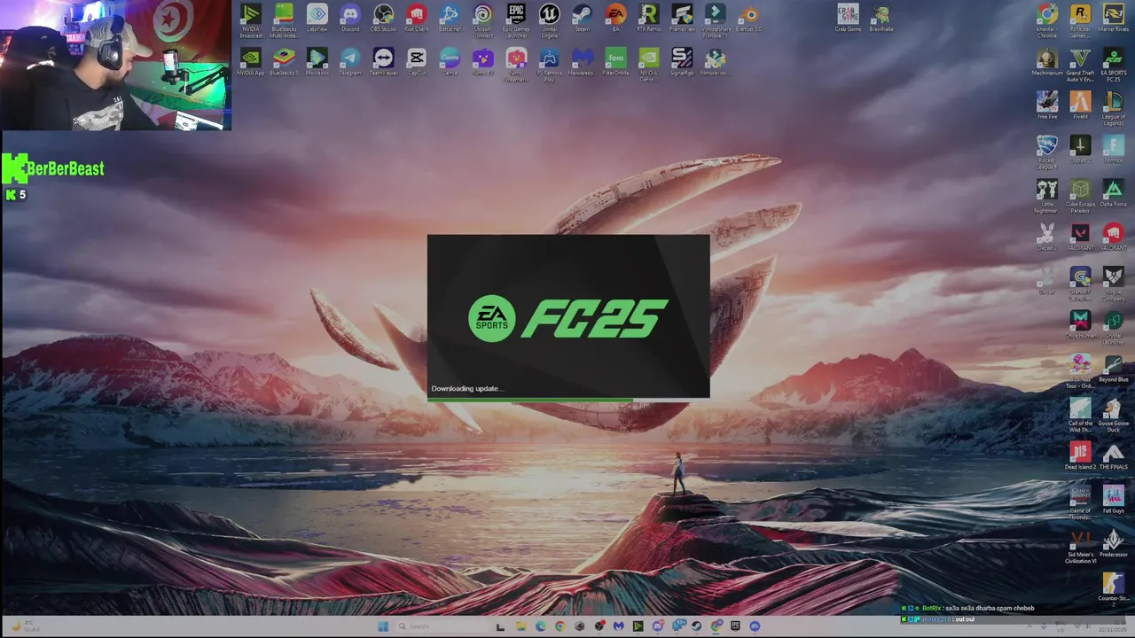Open the Machinarium desktop shortcut

click(1047, 62)
